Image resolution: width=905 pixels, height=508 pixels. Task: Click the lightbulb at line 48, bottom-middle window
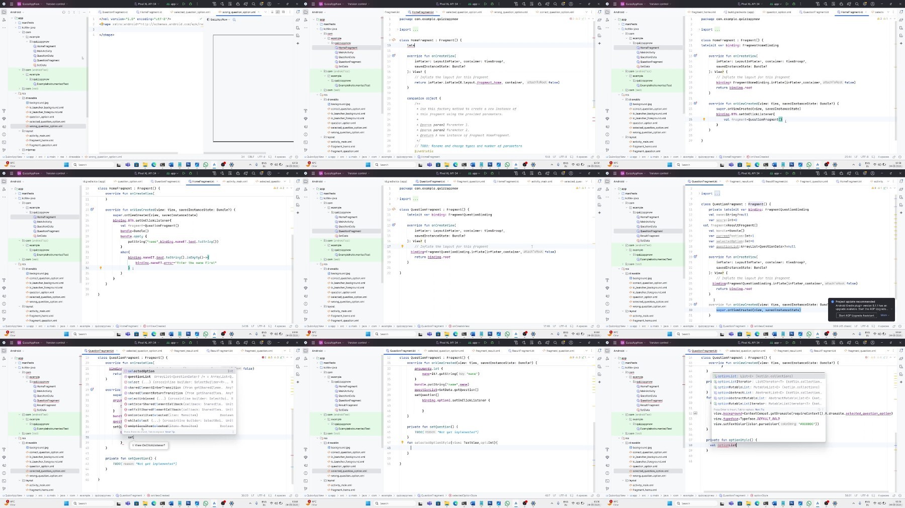click(402, 442)
